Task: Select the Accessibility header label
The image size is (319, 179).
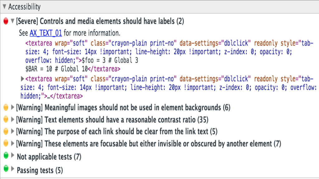Action: click(x=24, y=7)
